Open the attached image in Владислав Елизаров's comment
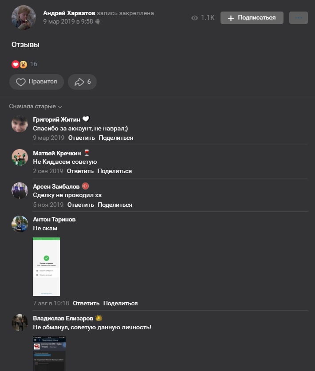The width and height of the screenshot is (315, 371). 49,354
